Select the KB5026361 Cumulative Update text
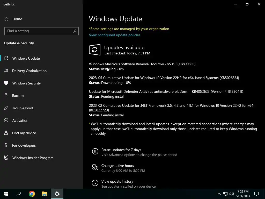The image size is (265, 199). click(164, 78)
